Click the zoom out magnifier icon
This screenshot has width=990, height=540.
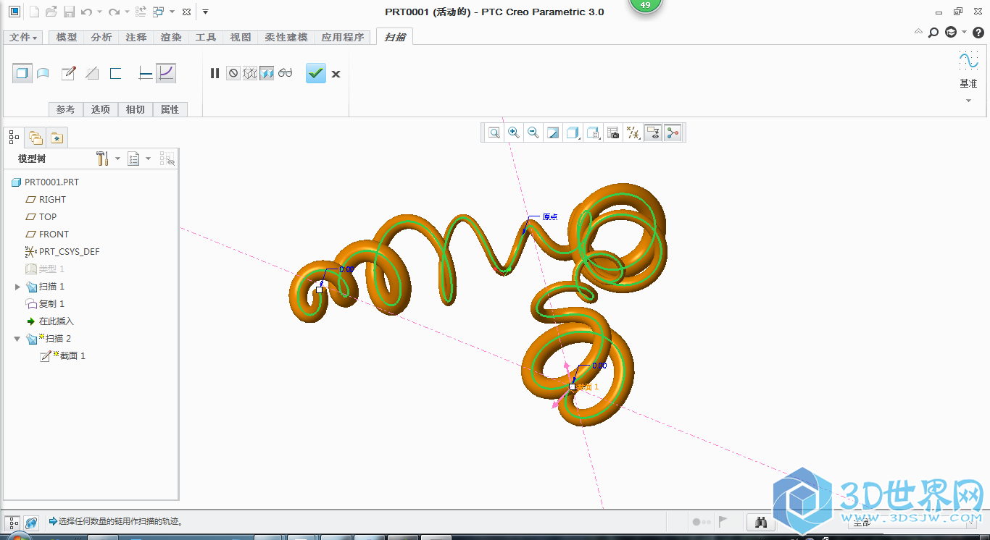533,132
